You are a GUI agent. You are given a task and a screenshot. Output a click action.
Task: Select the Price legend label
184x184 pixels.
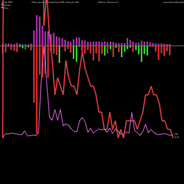[x=6, y=8]
